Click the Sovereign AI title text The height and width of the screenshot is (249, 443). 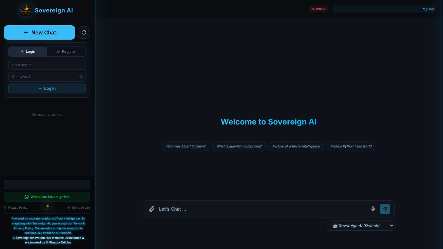pyautogui.click(x=54, y=10)
